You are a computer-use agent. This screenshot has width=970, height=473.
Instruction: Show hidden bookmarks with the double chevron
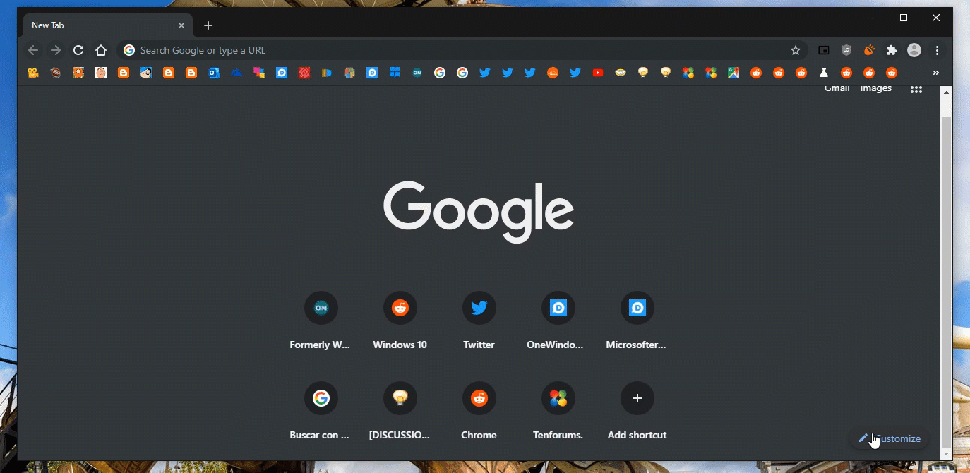click(936, 73)
